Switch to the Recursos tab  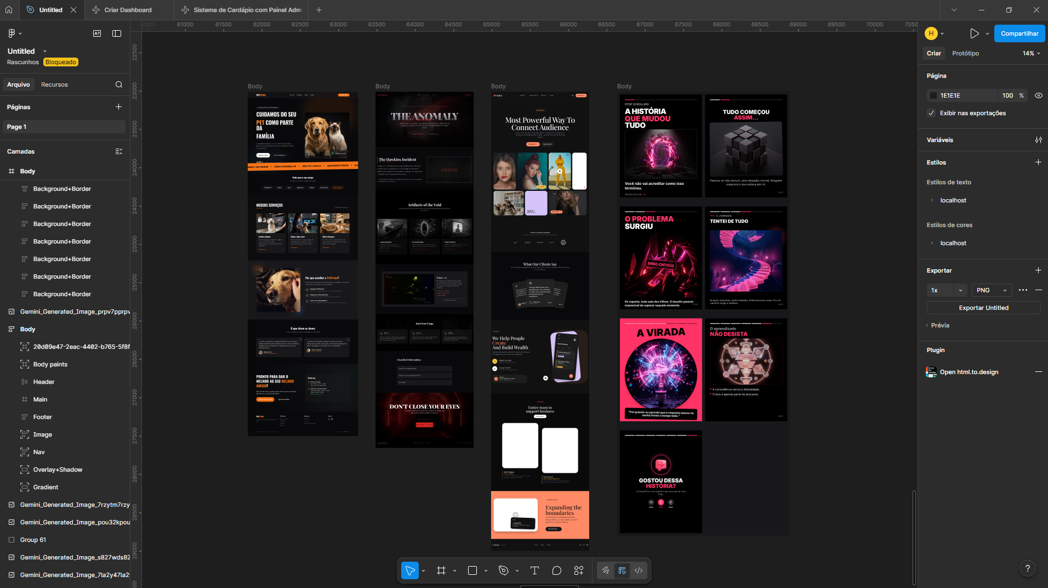(55, 84)
